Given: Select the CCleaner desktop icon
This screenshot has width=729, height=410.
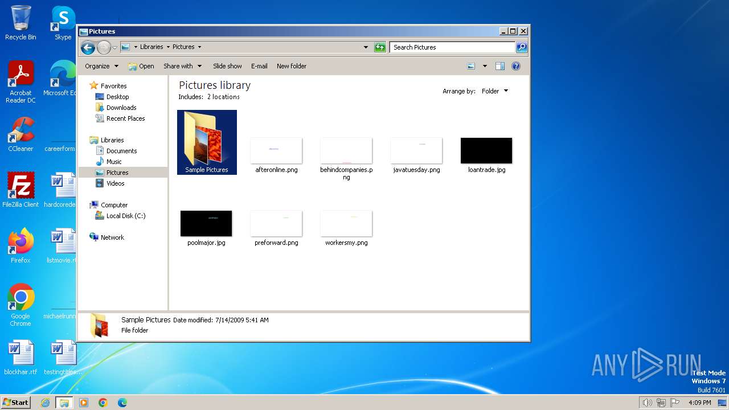Looking at the screenshot, I should [x=21, y=134].
